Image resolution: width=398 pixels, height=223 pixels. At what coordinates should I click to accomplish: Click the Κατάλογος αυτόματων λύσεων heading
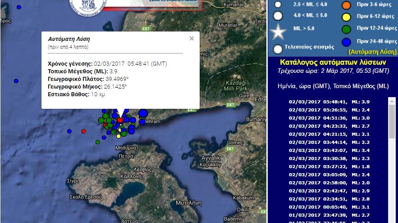pyautogui.click(x=333, y=62)
